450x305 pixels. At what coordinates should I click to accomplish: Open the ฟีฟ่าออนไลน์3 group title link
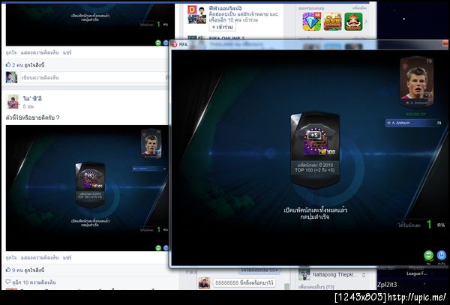(x=225, y=8)
